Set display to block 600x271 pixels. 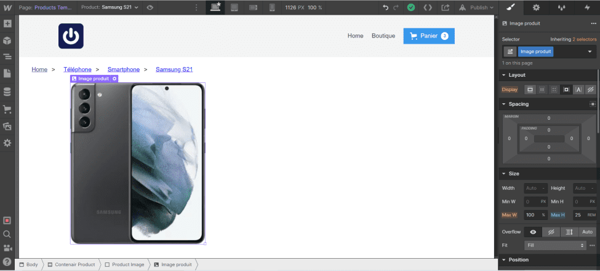pyautogui.click(x=530, y=90)
